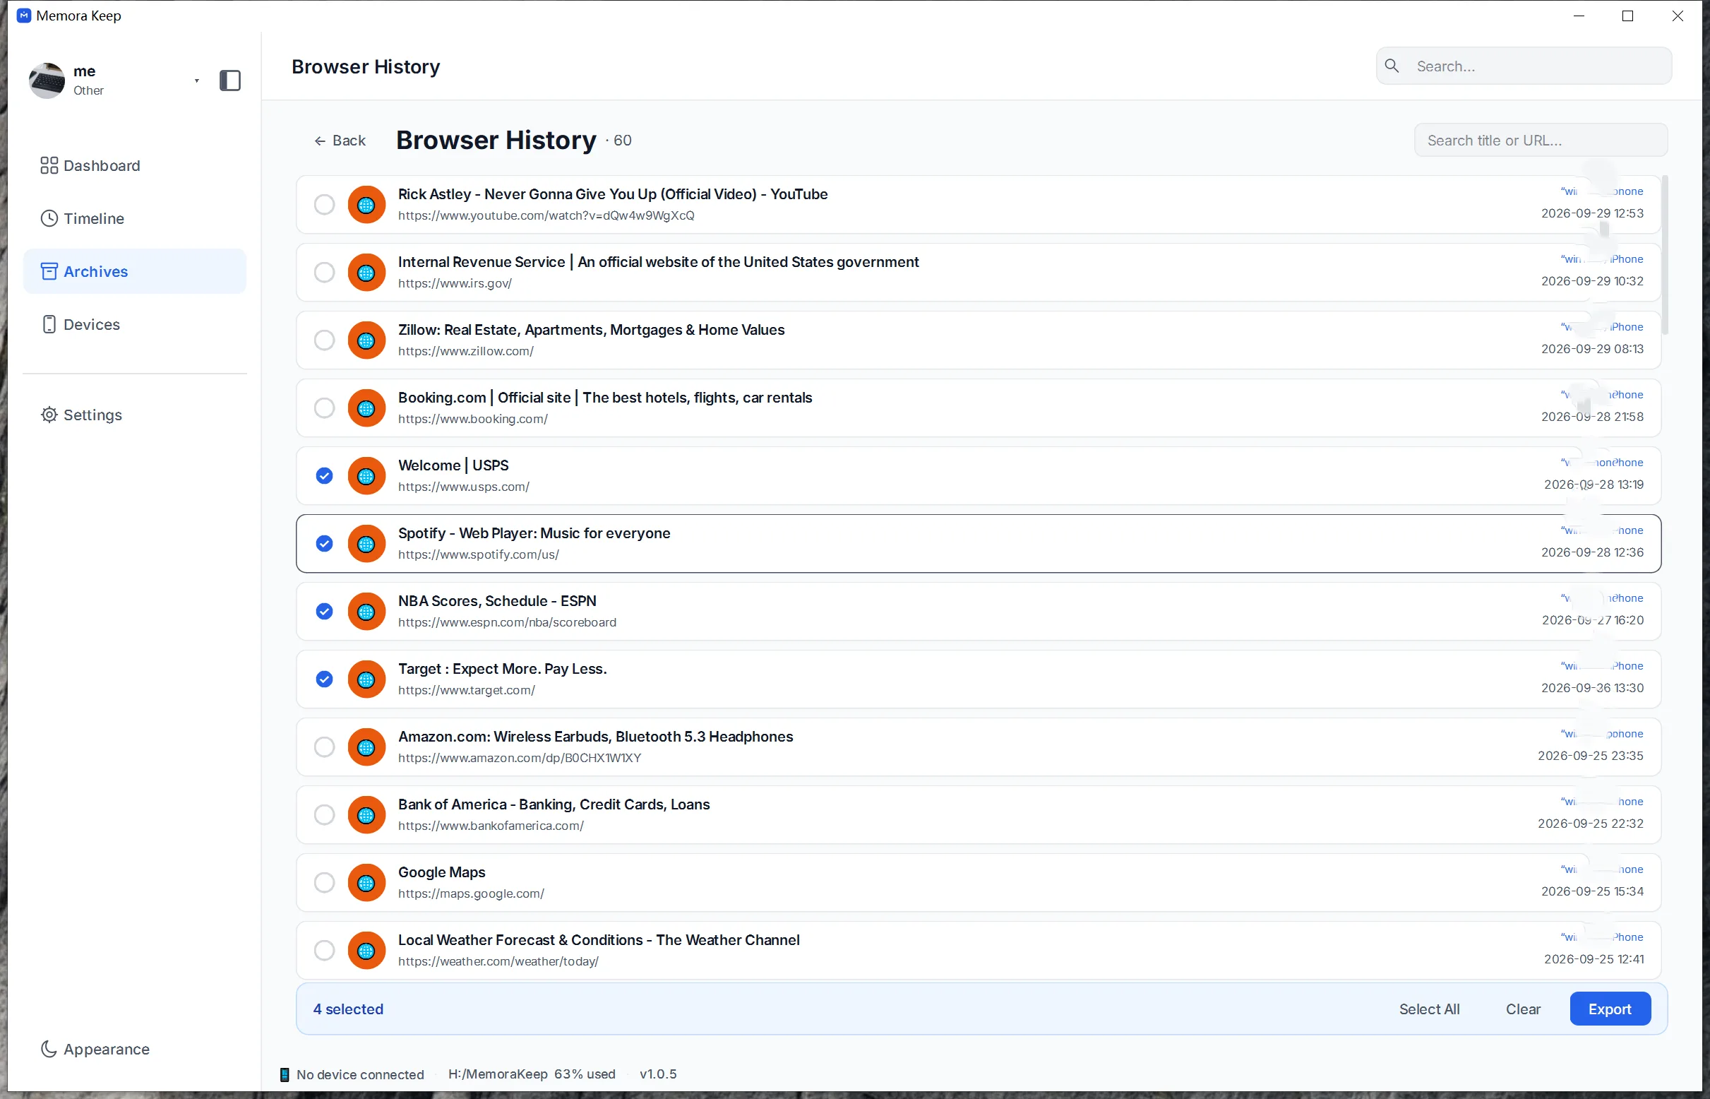The width and height of the screenshot is (1710, 1099).
Task: Select the Amazon Wireless Earbuds entry checkbox
Action: point(325,747)
